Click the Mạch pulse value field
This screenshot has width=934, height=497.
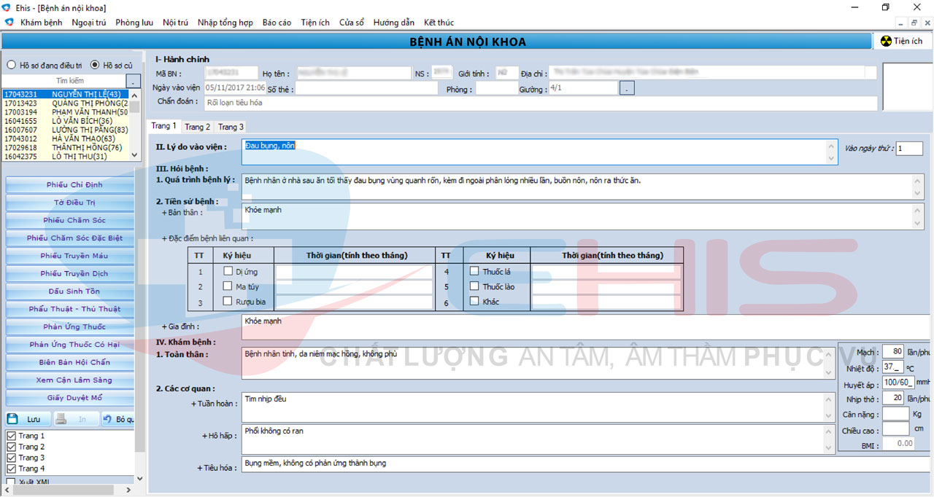pos(892,352)
